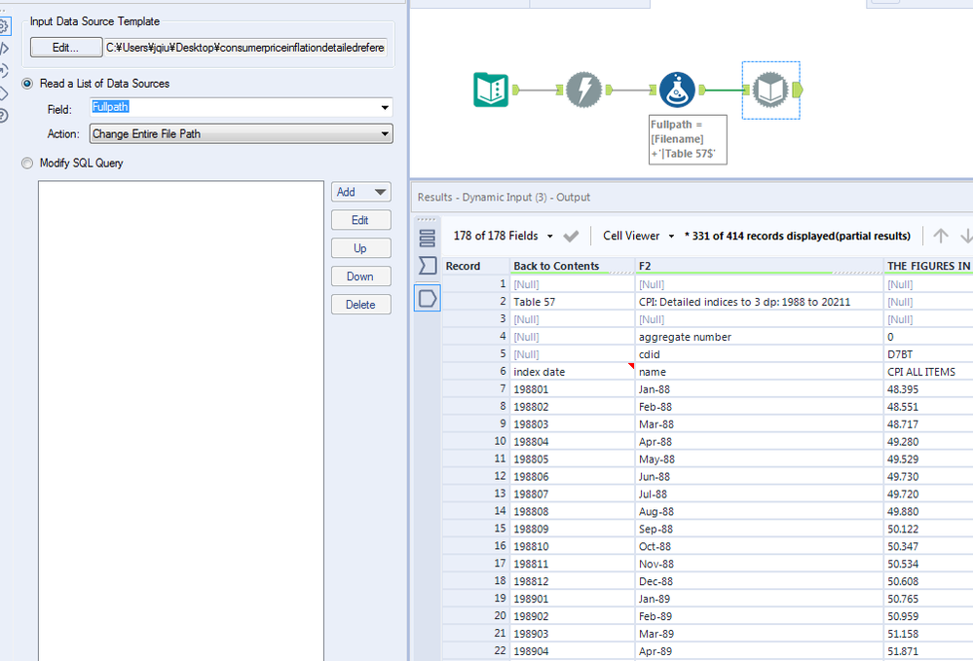Click the 48.395 value cell

[x=928, y=389]
